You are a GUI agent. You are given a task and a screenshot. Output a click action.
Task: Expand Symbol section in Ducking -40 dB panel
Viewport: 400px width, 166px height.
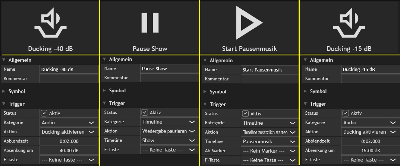coord(4,91)
